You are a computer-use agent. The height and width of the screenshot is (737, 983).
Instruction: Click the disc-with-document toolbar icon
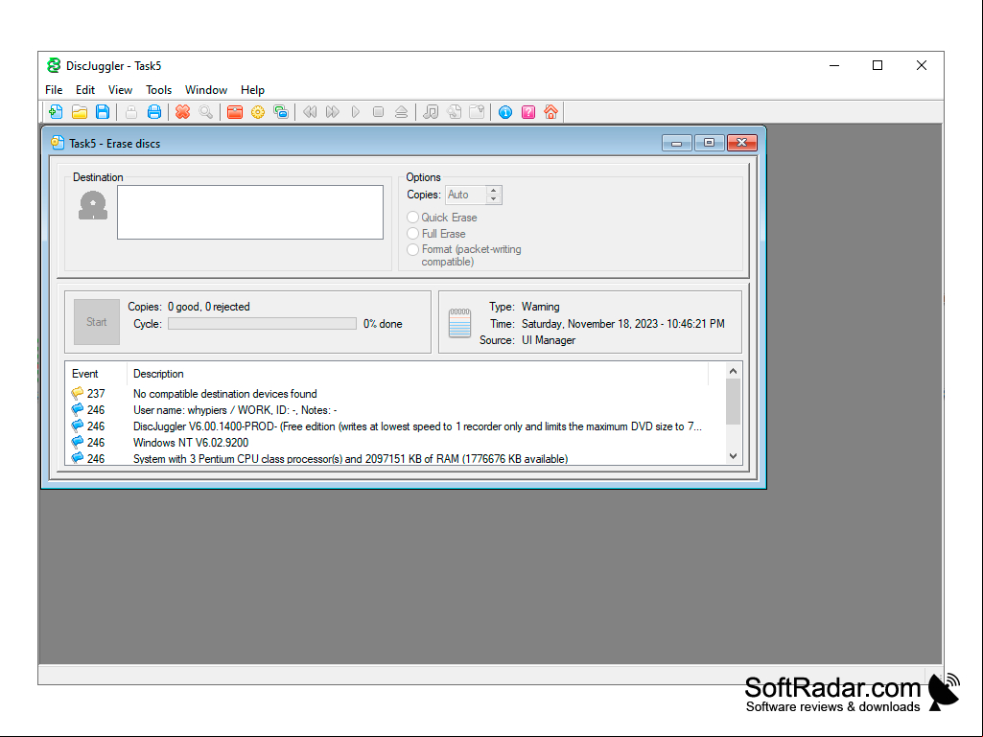tap(454, 112)
